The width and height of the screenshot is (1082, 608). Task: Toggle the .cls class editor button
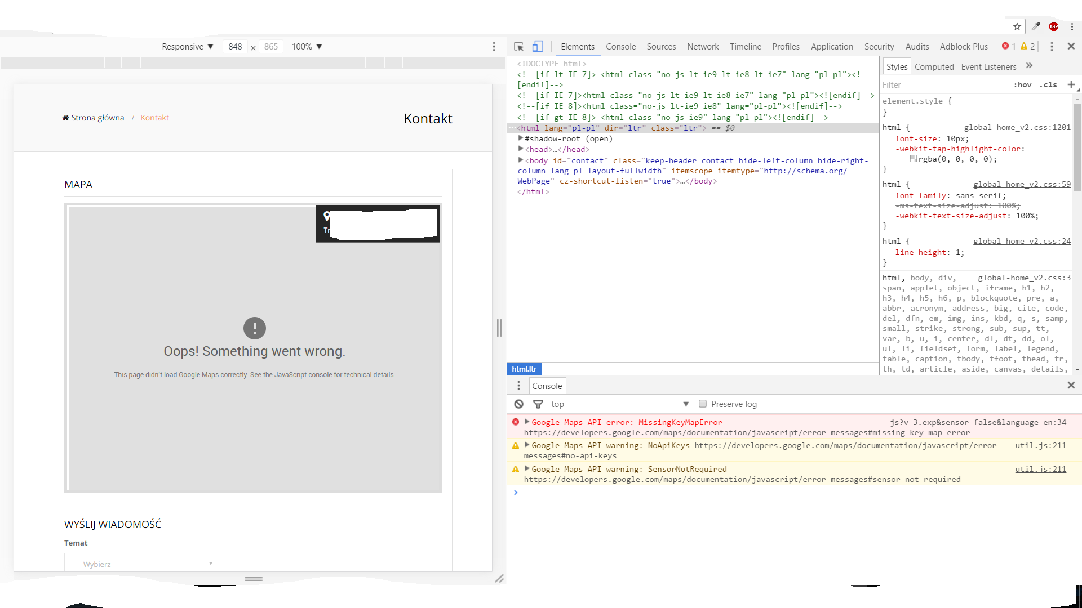1048,85
